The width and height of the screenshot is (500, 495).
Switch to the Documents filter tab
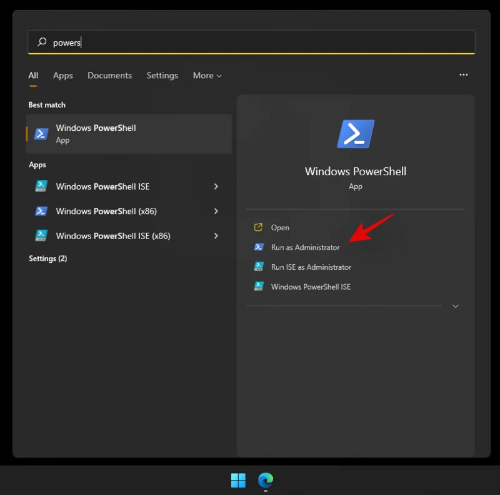(109, 75)
